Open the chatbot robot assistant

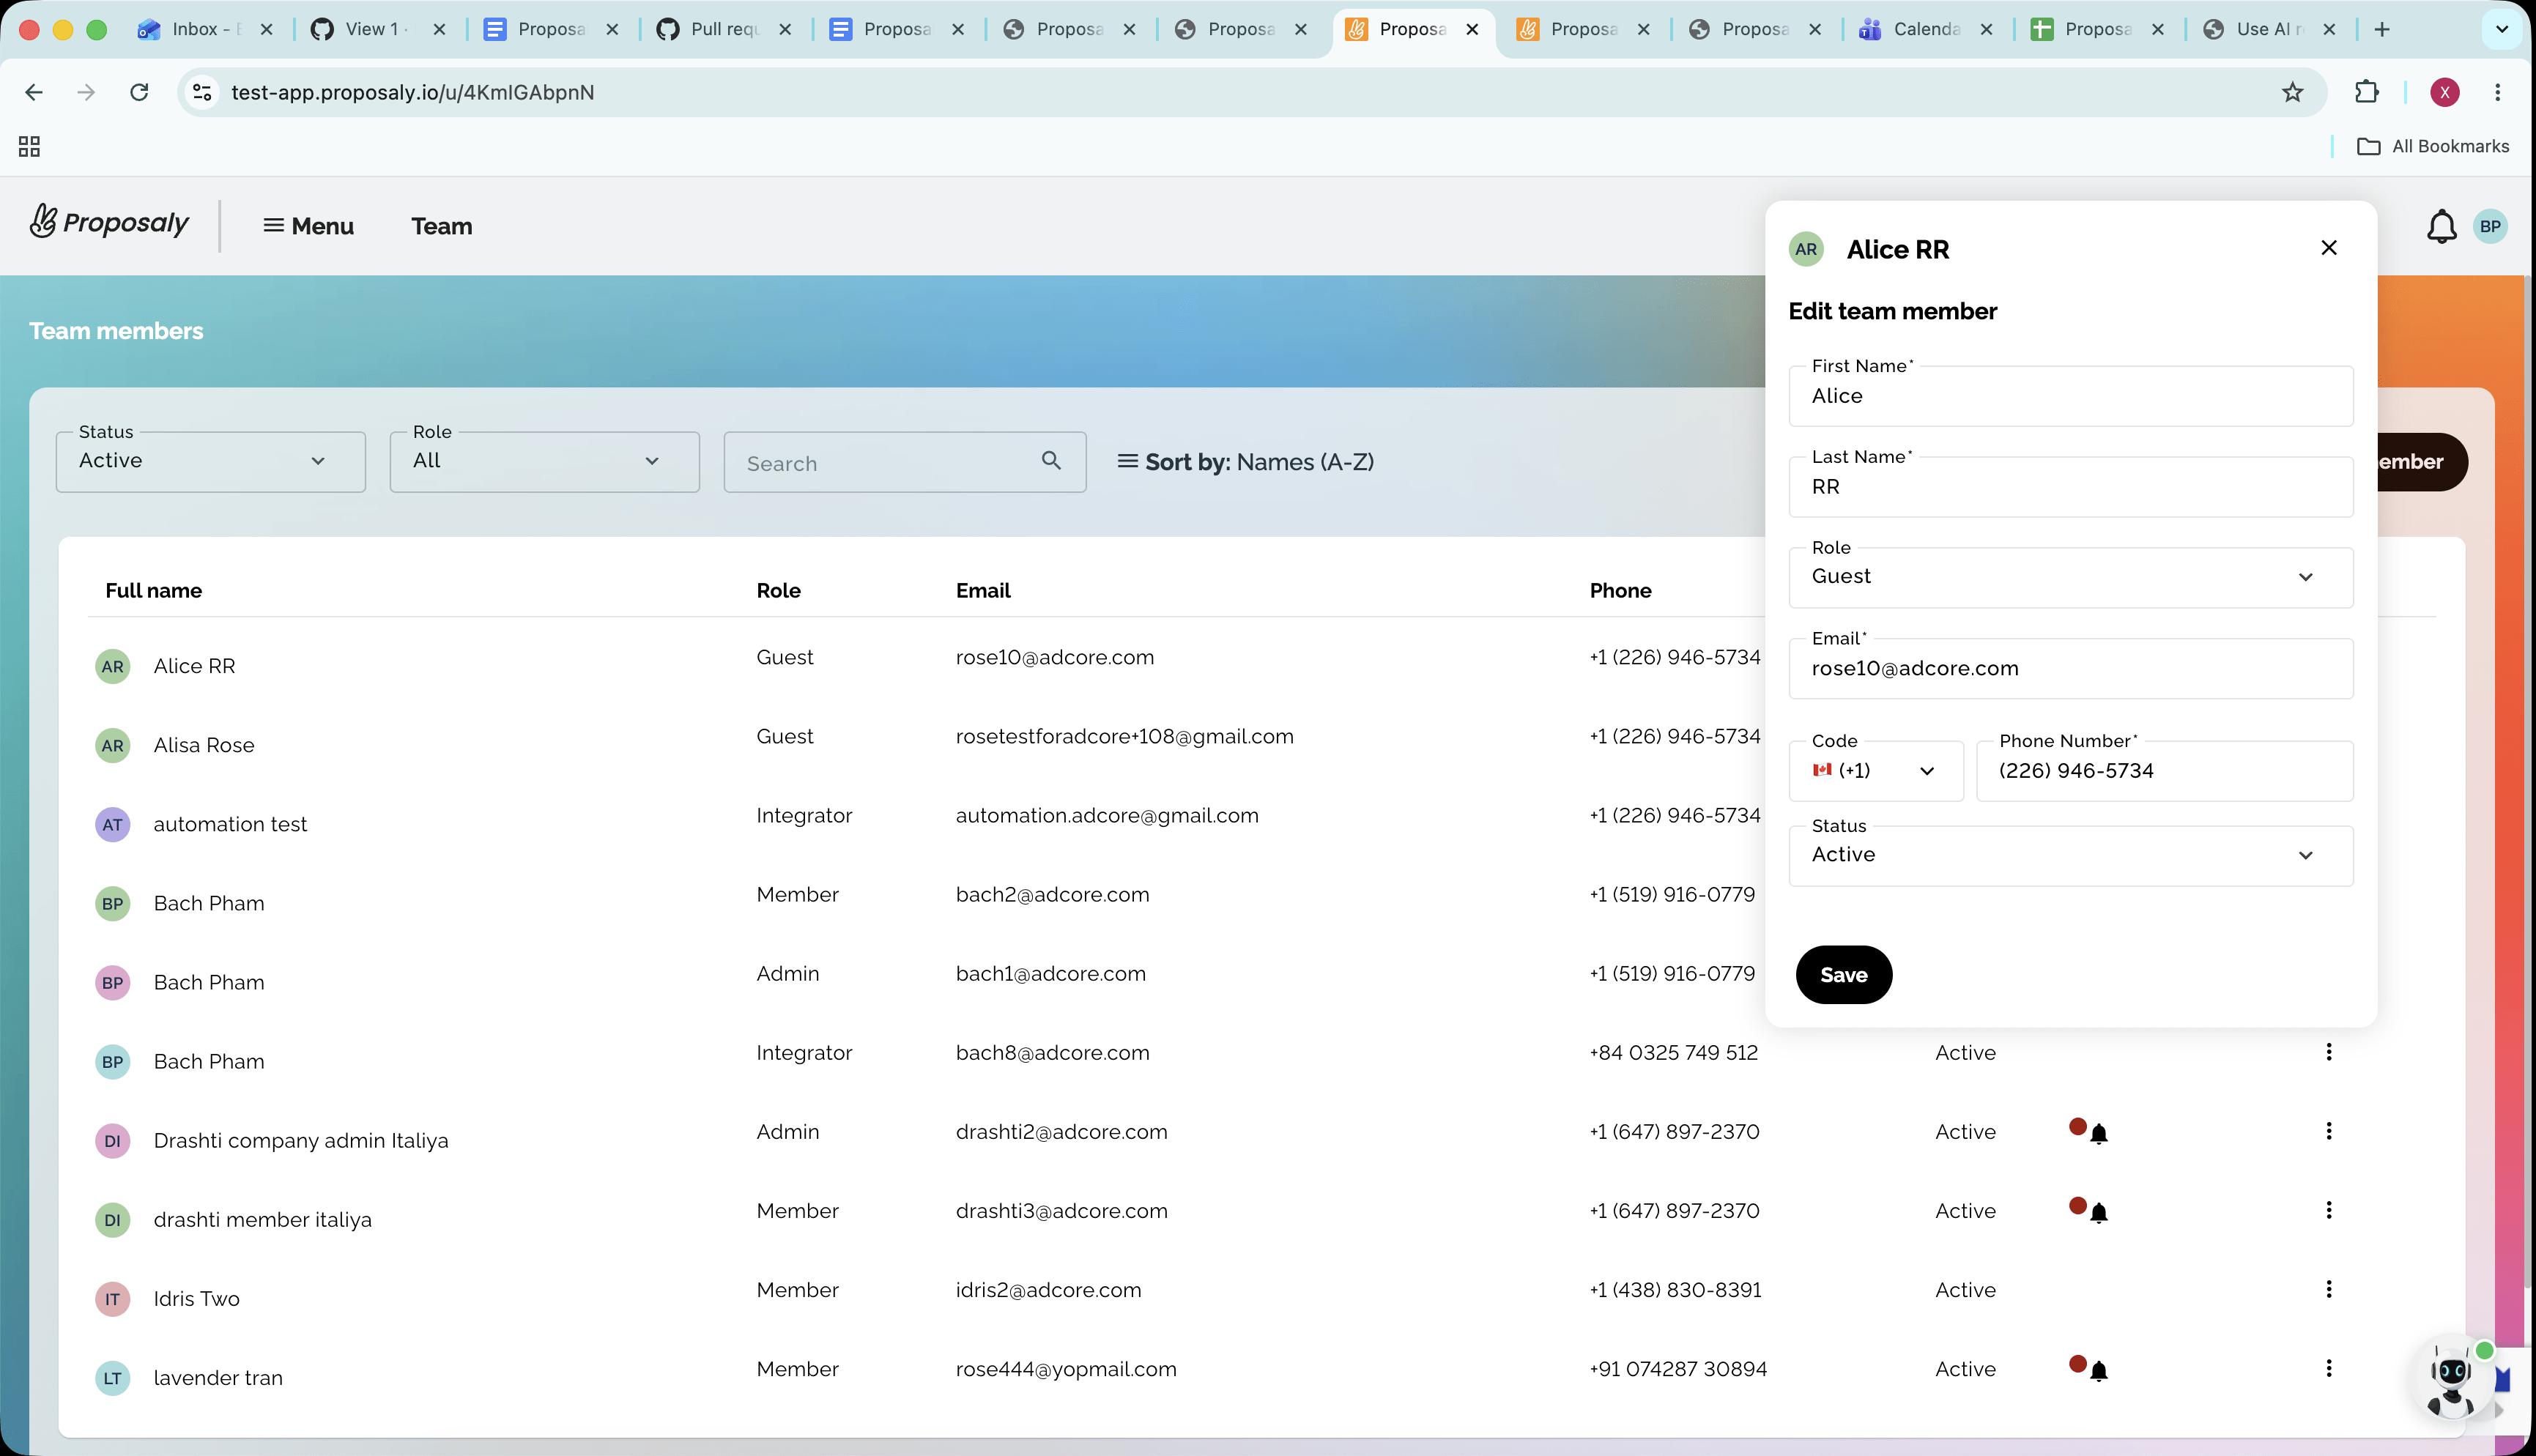[2451, 1379]
